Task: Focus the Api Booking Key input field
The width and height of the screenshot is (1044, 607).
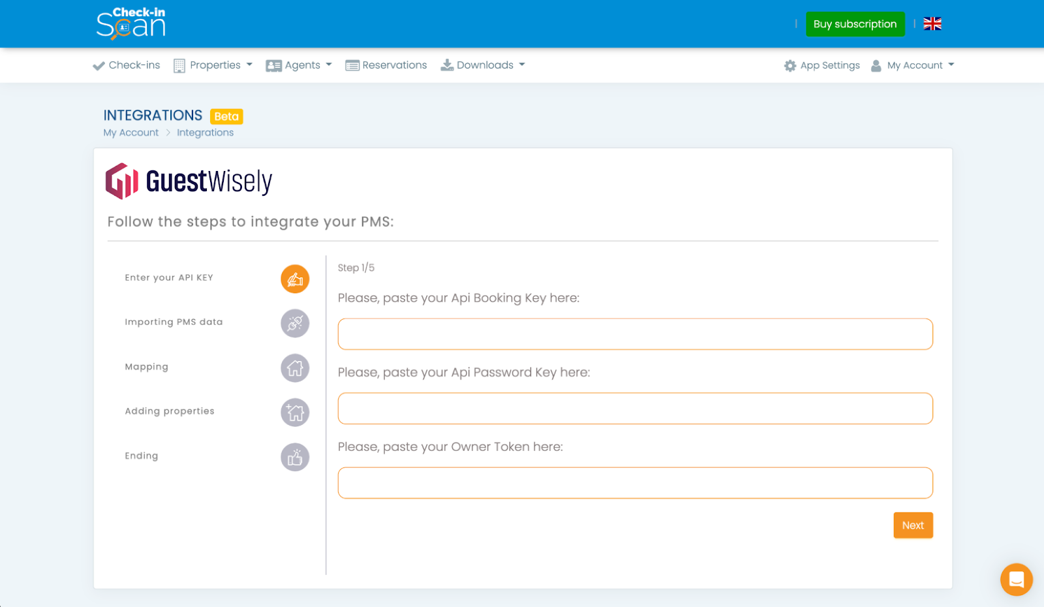Action: point(636,334)
